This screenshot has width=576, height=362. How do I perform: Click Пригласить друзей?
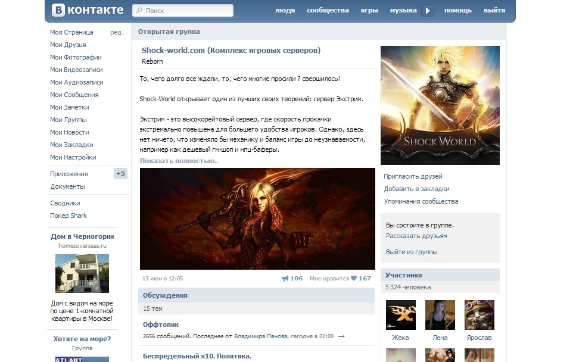[413, 176]
